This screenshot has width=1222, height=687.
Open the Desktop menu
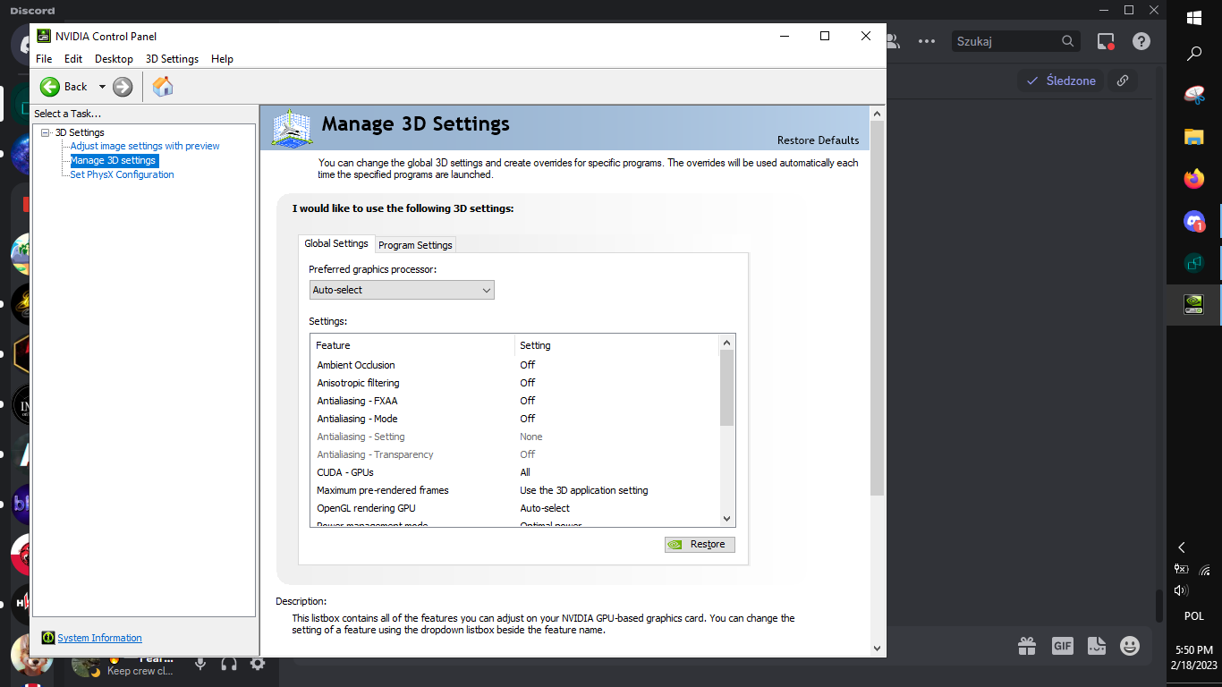[x=114, y=59]
